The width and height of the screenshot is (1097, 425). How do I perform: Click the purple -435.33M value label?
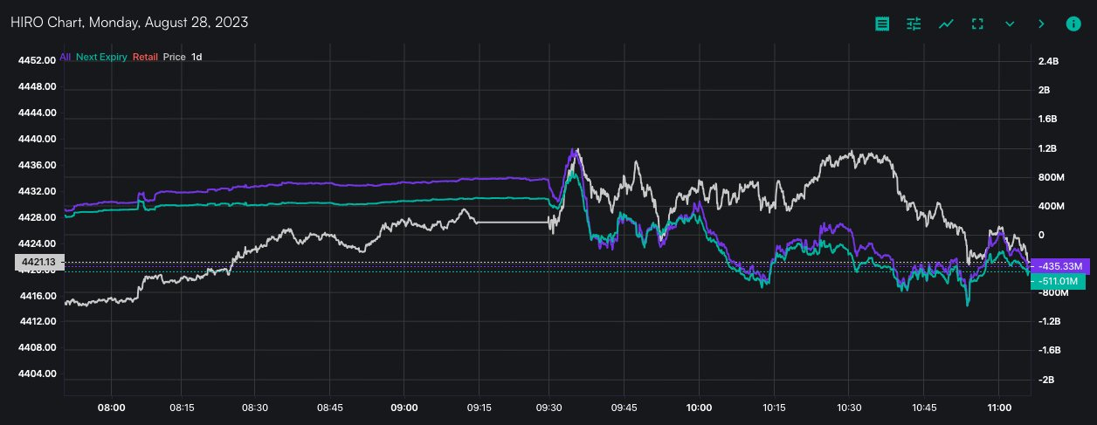pyautogui.click(x=1059, y=265)
